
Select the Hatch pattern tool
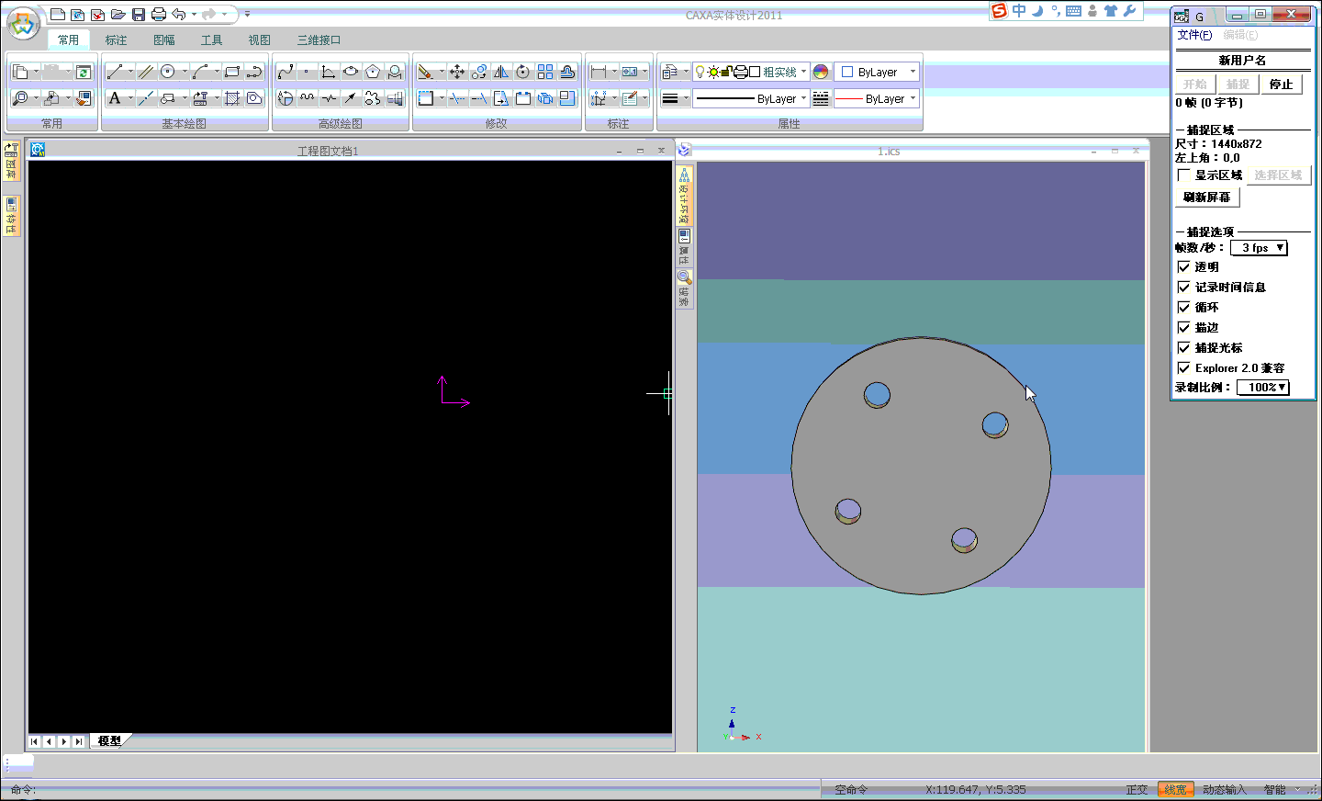pos(232,98)
